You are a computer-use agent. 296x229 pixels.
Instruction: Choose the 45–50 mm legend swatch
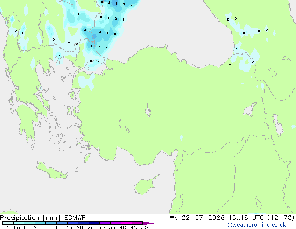tap(137, 223)
